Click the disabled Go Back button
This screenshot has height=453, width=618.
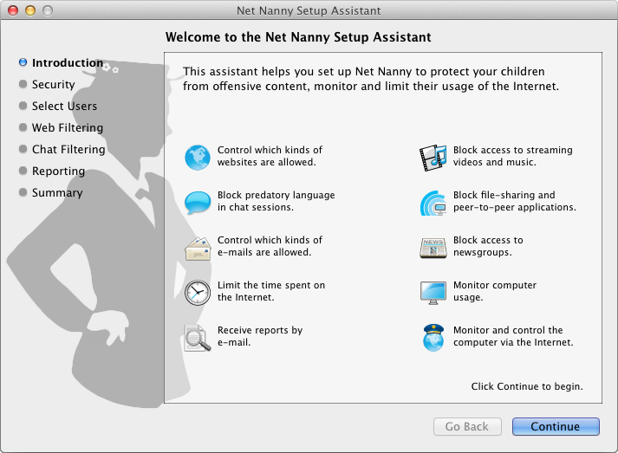pos(467,427)
